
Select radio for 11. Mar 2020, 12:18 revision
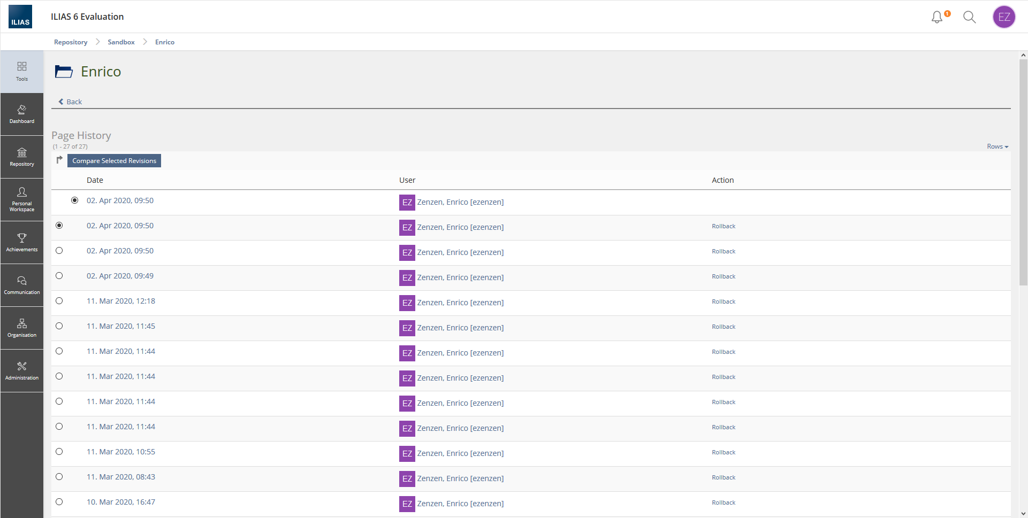pos(59,301)
